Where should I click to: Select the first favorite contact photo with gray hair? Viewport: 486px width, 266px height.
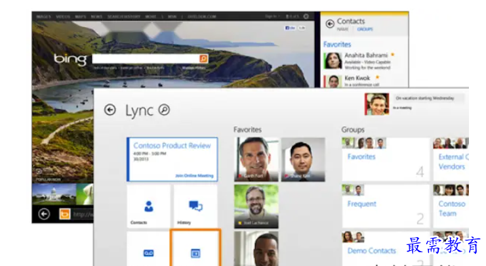[x=256, y=160]
